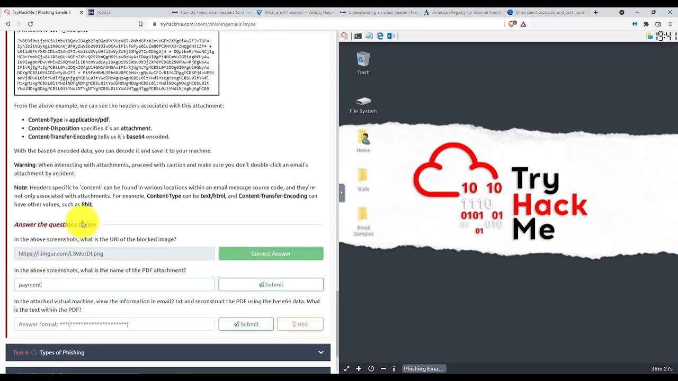The image size is (678, 381).
Task: Click the PDF attachment name answer field
Action: pos(114,285)
